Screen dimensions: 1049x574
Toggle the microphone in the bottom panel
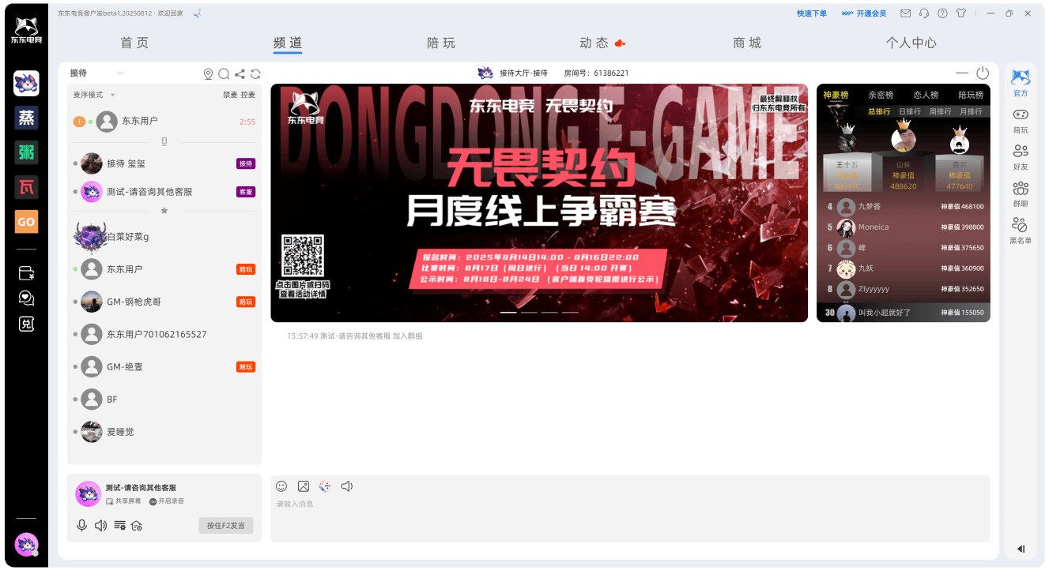point(81,526)
